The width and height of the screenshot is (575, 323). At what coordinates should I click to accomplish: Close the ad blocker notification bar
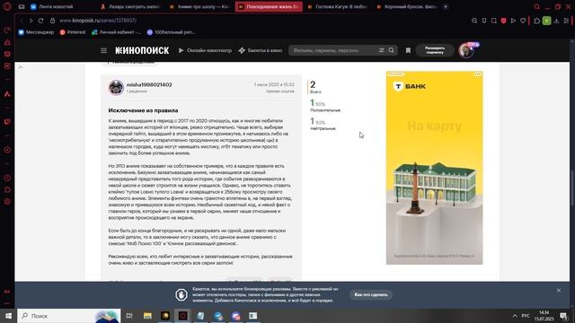coord(559,291)
